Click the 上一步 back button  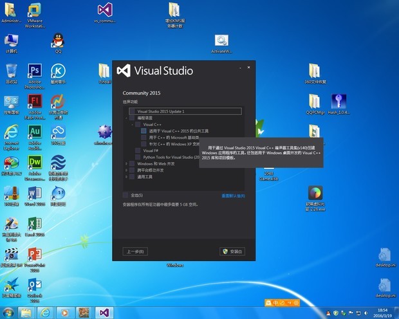pyautogui.click(x=135, y=251)
